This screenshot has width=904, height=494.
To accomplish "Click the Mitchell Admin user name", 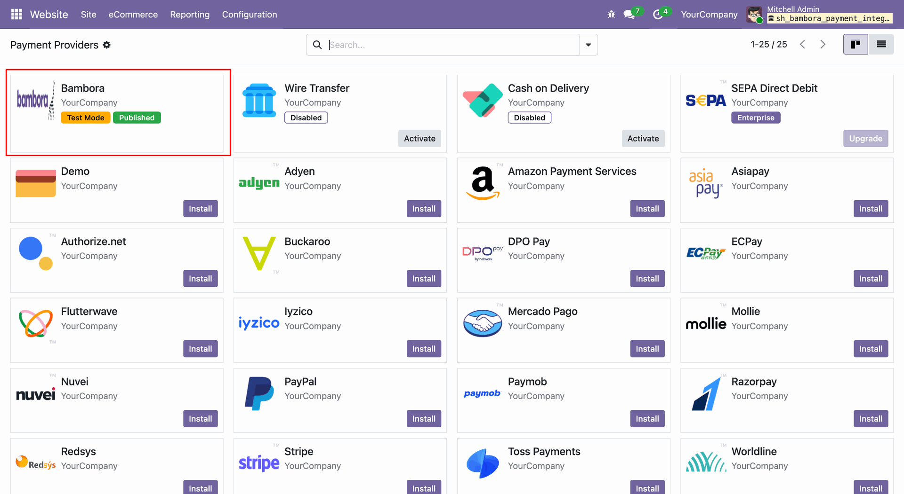I will (793, 9).
